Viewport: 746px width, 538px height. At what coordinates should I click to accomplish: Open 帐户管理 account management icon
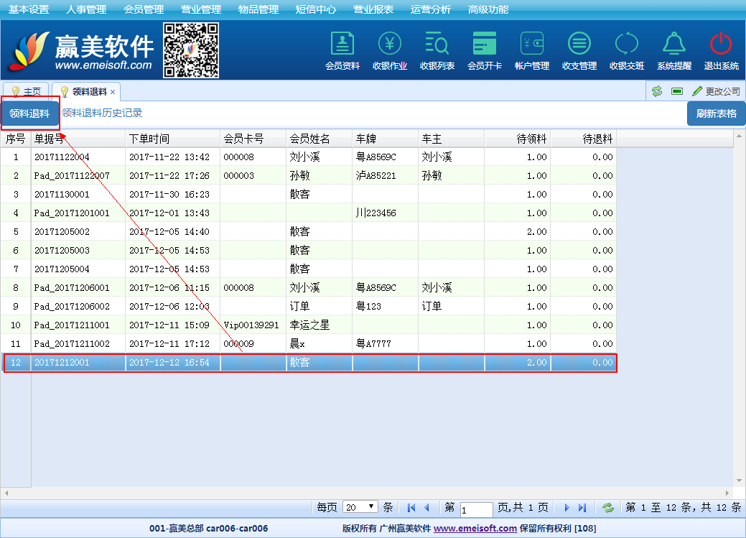coord(532,45)
